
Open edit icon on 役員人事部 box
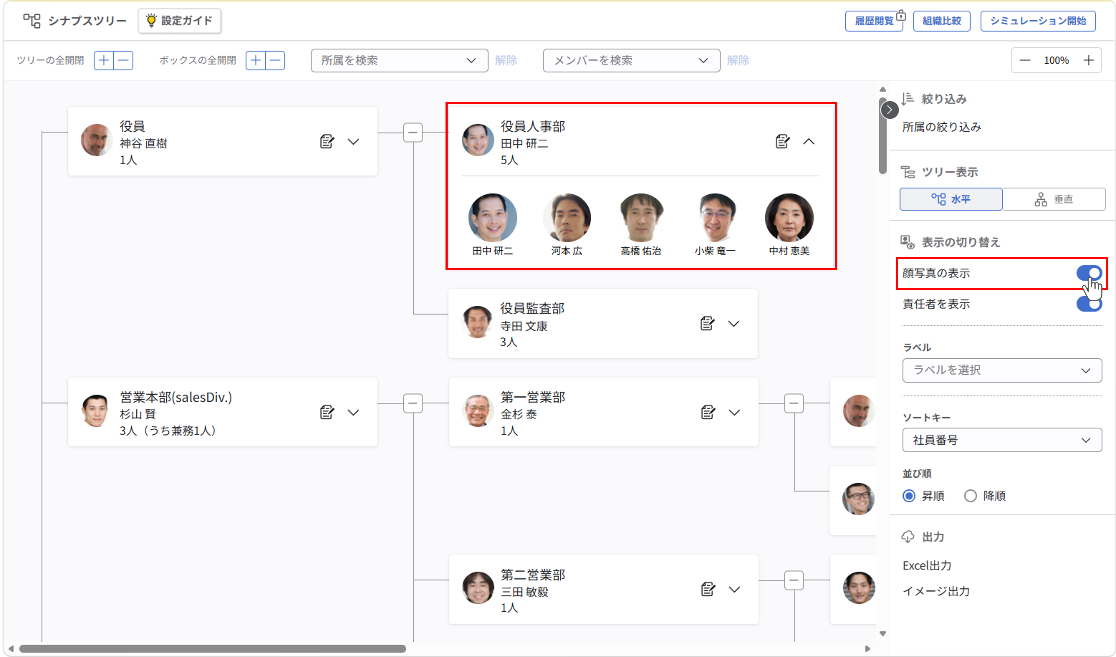pyautogui.click(x=782, y=142)
